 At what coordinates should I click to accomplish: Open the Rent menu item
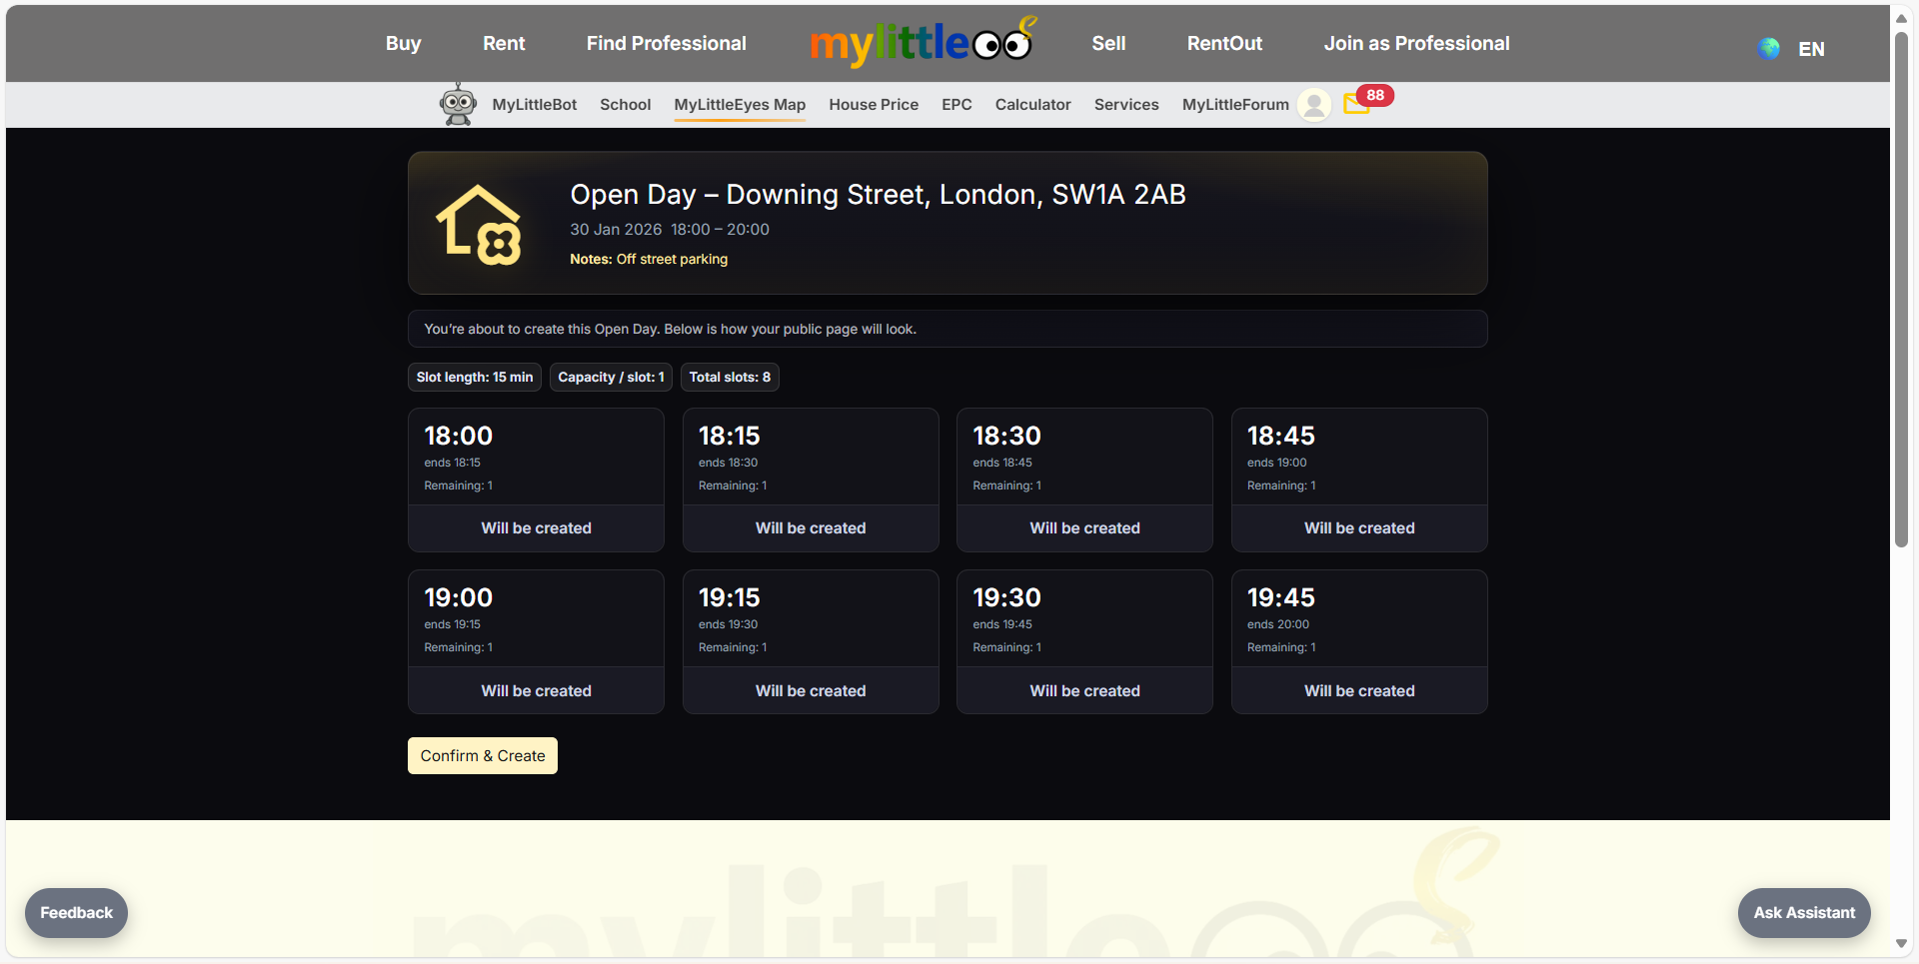(x=504, y=43)
